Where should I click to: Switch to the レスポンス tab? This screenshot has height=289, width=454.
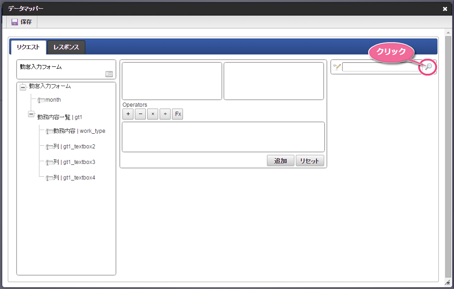[x=66, y=47]
